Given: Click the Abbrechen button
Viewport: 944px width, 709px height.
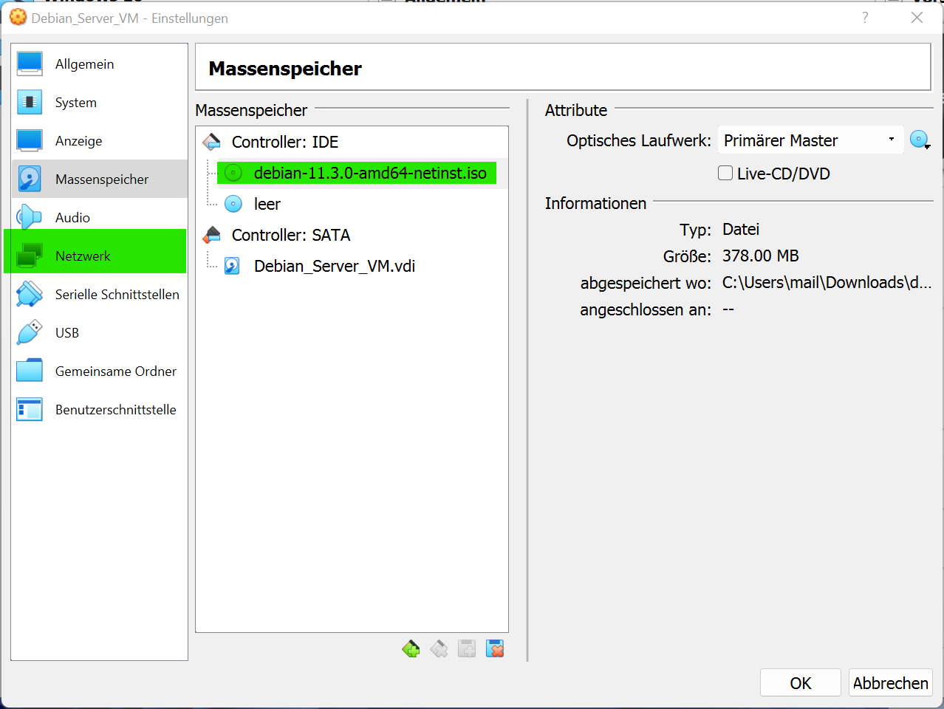Looking at the screenshot, I should (891, 683).
